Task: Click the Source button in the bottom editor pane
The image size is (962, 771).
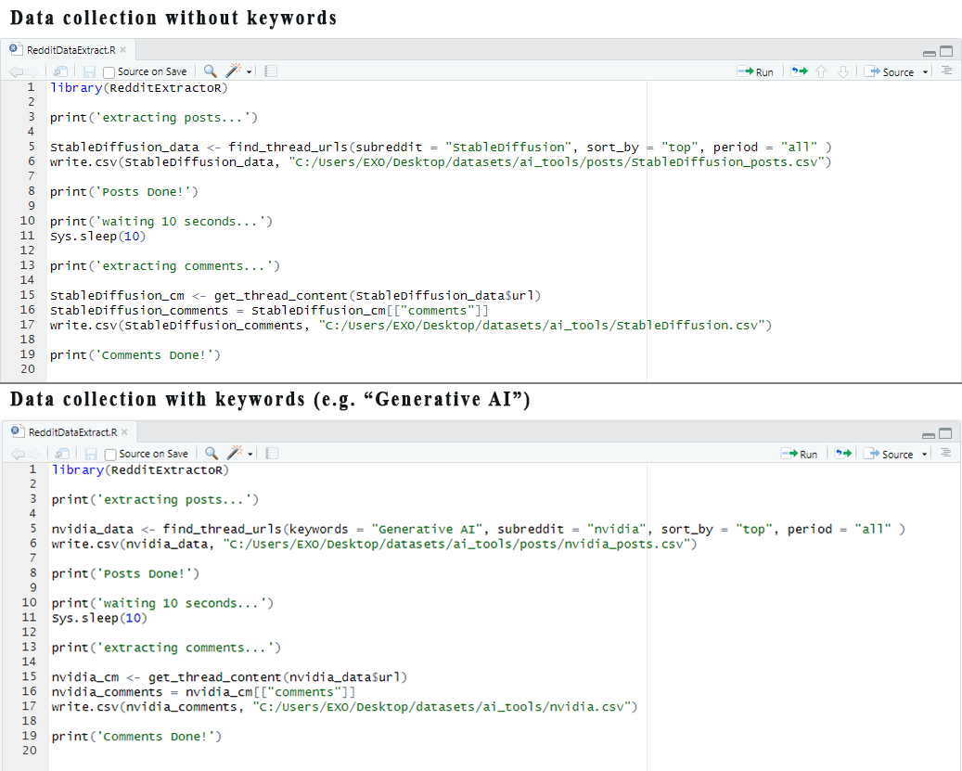Action: pyautogui.click(x=889, y=454)
